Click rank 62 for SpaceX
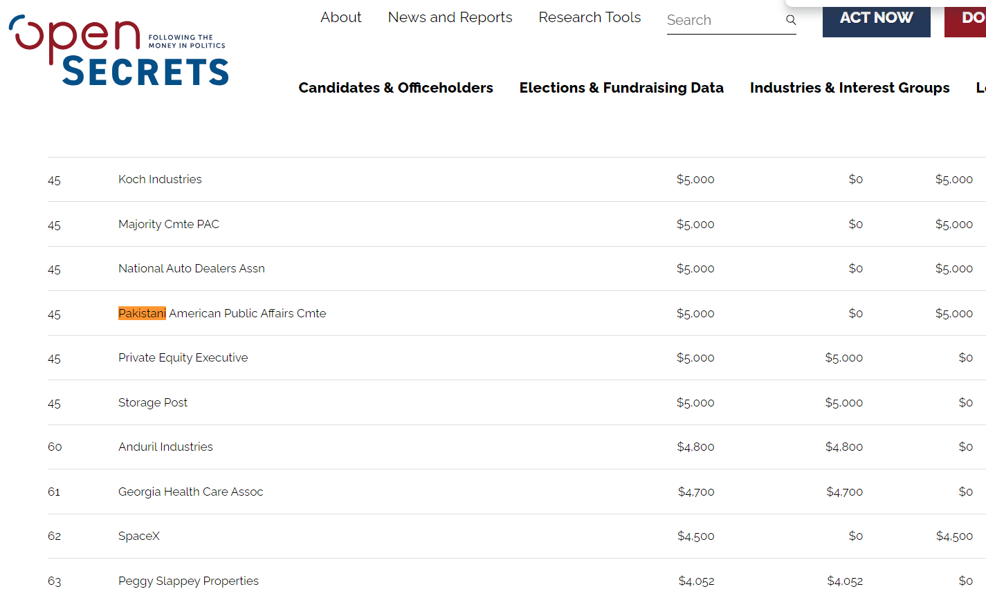The image size is (986, 598). pyautogui.click(x=55, y=536)
